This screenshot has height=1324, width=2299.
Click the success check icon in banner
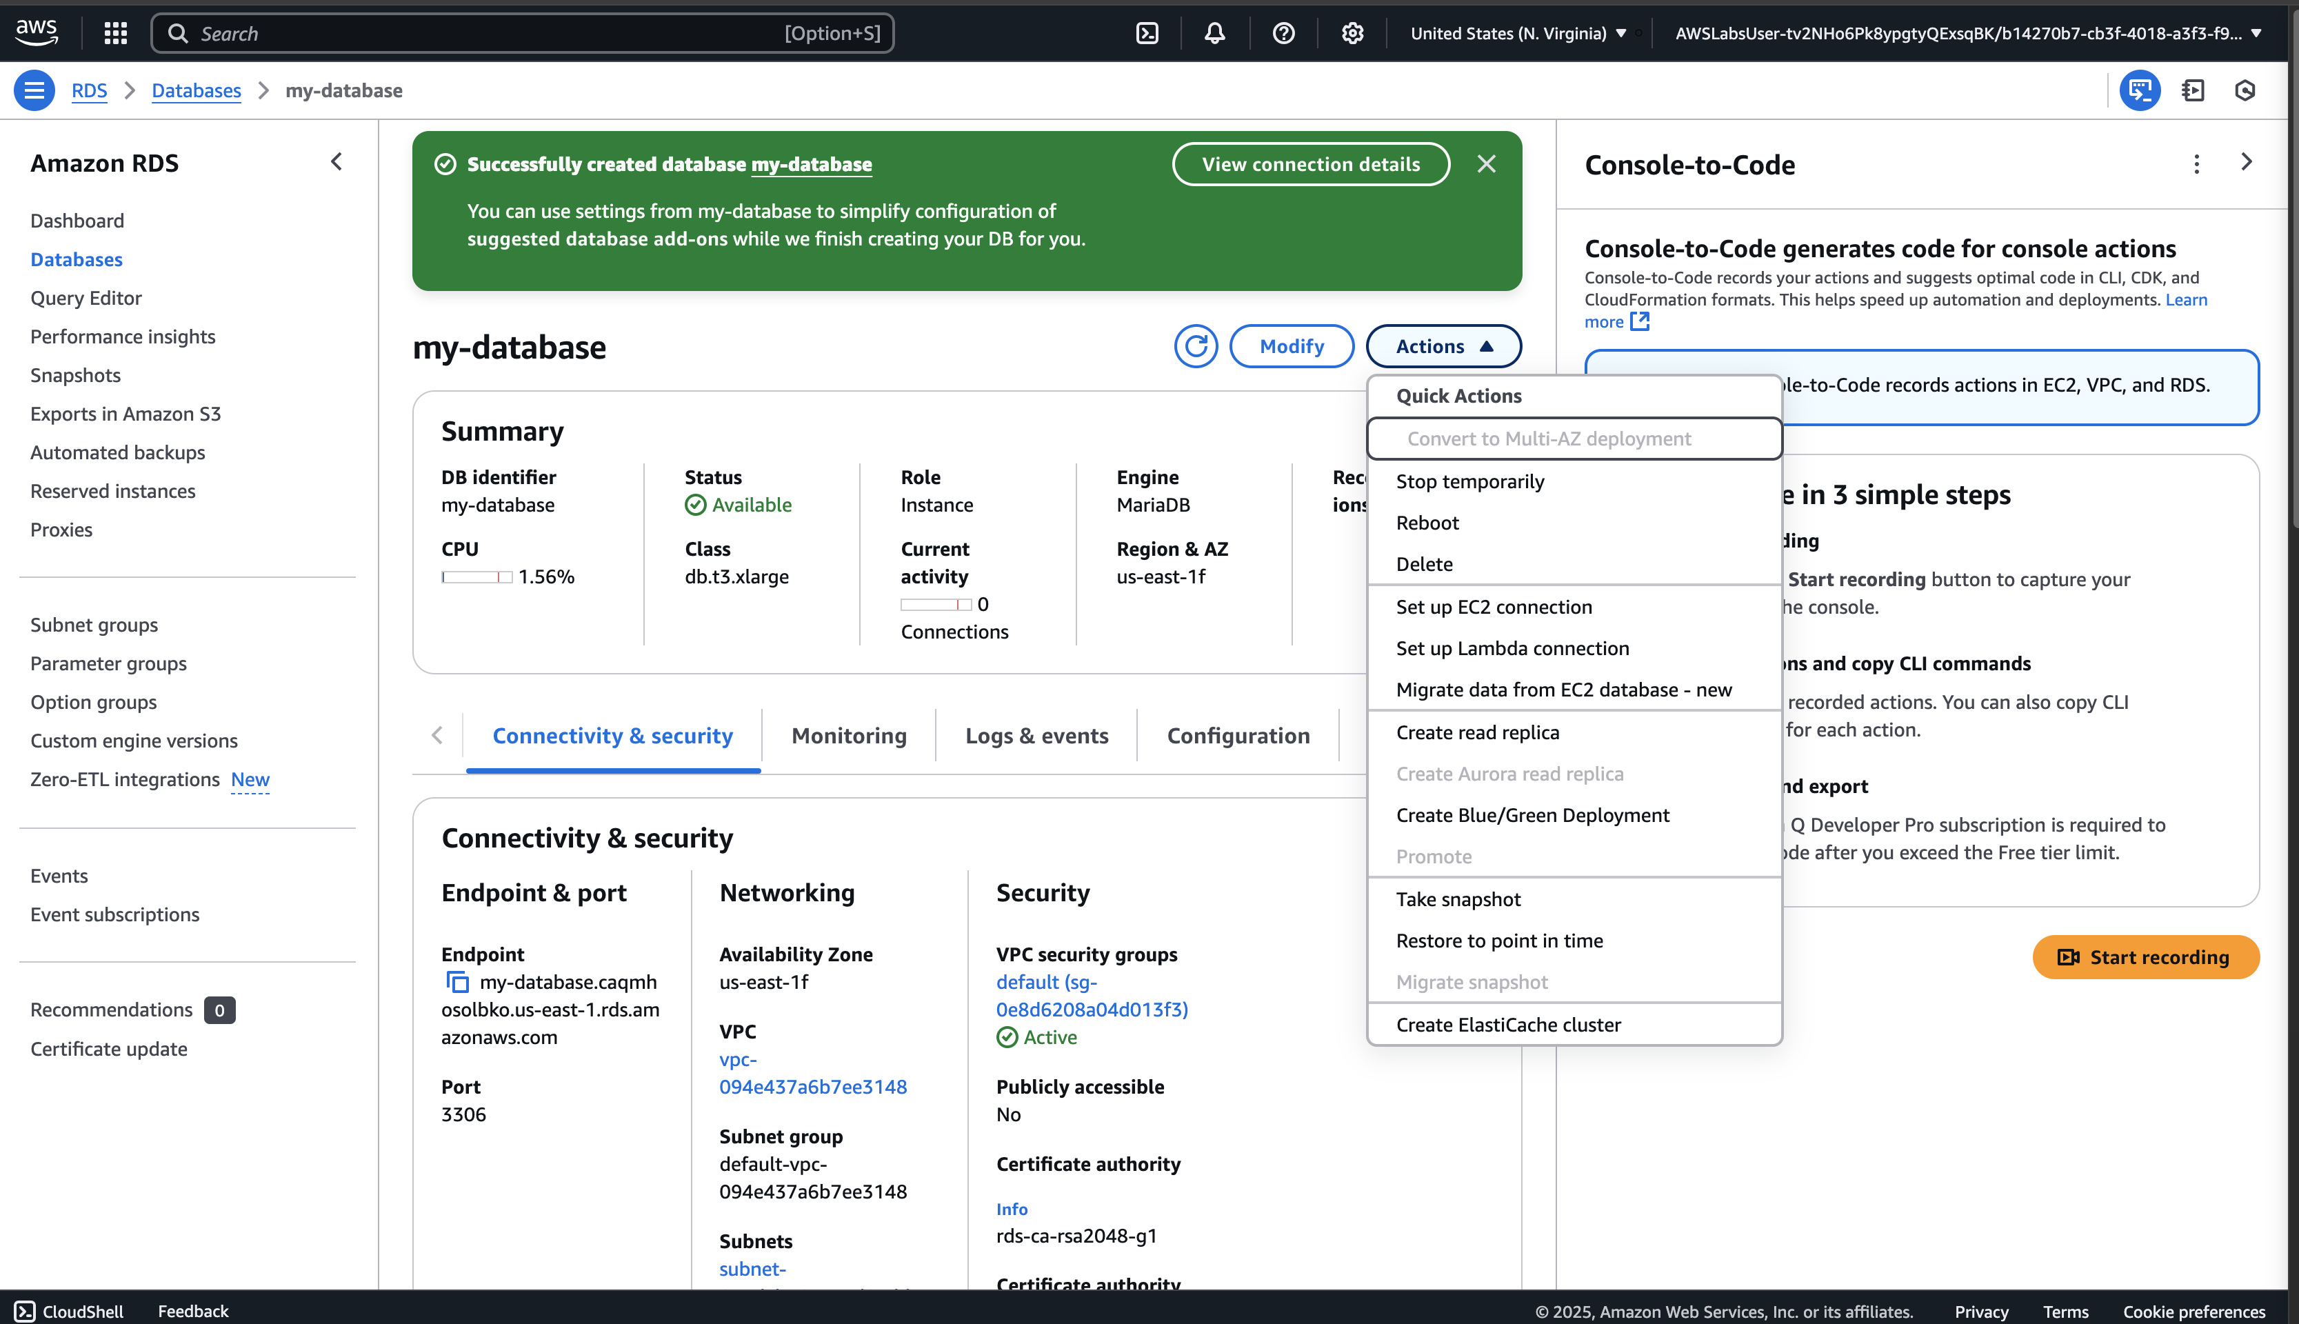click(445, 163)
